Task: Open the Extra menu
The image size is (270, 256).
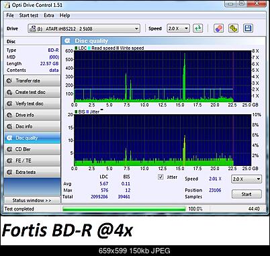Action: (49, 15)
